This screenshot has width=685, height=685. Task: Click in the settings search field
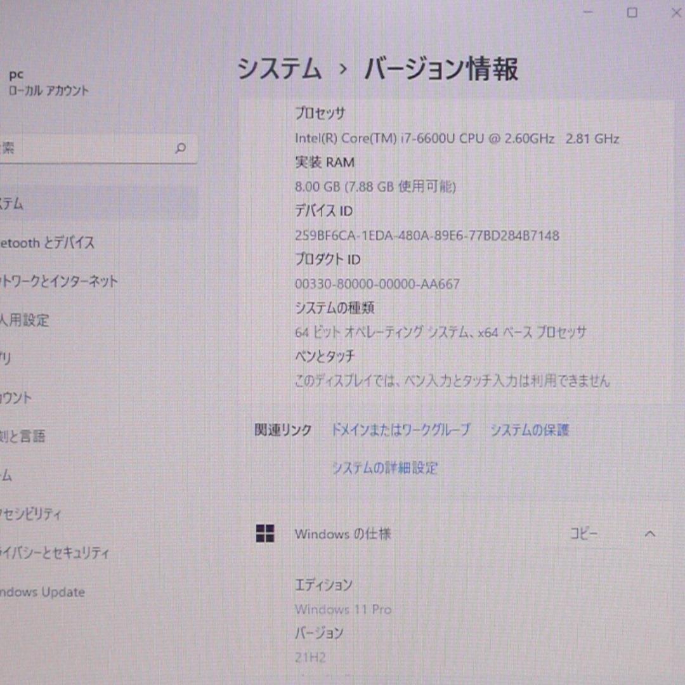click(x=98, y=148)
